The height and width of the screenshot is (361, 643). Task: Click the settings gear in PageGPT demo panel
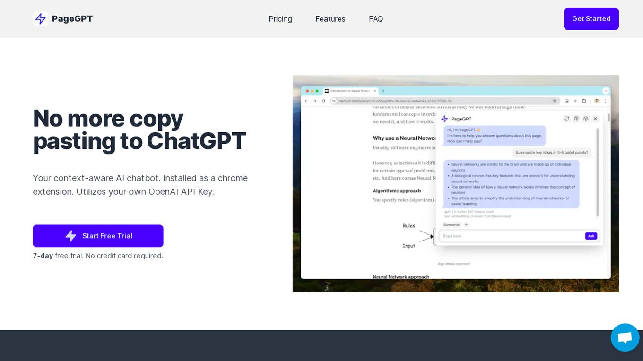pyautogui.click(x=586, y=119)
